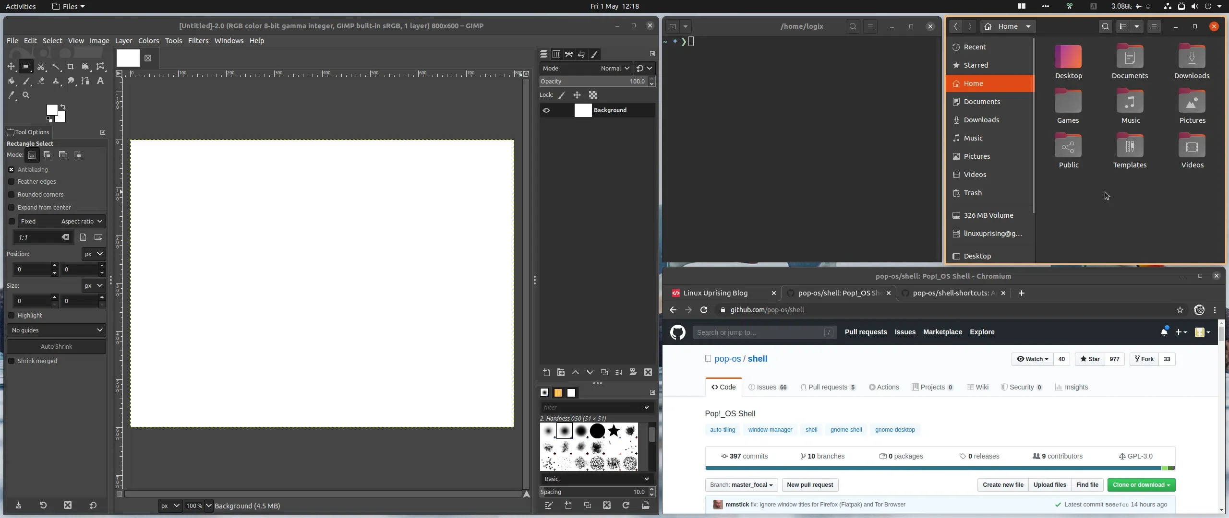Toggle lock pixels for the layer
Screen dimensions: 1229x518
pyautogui.click(x=562, y=95)
